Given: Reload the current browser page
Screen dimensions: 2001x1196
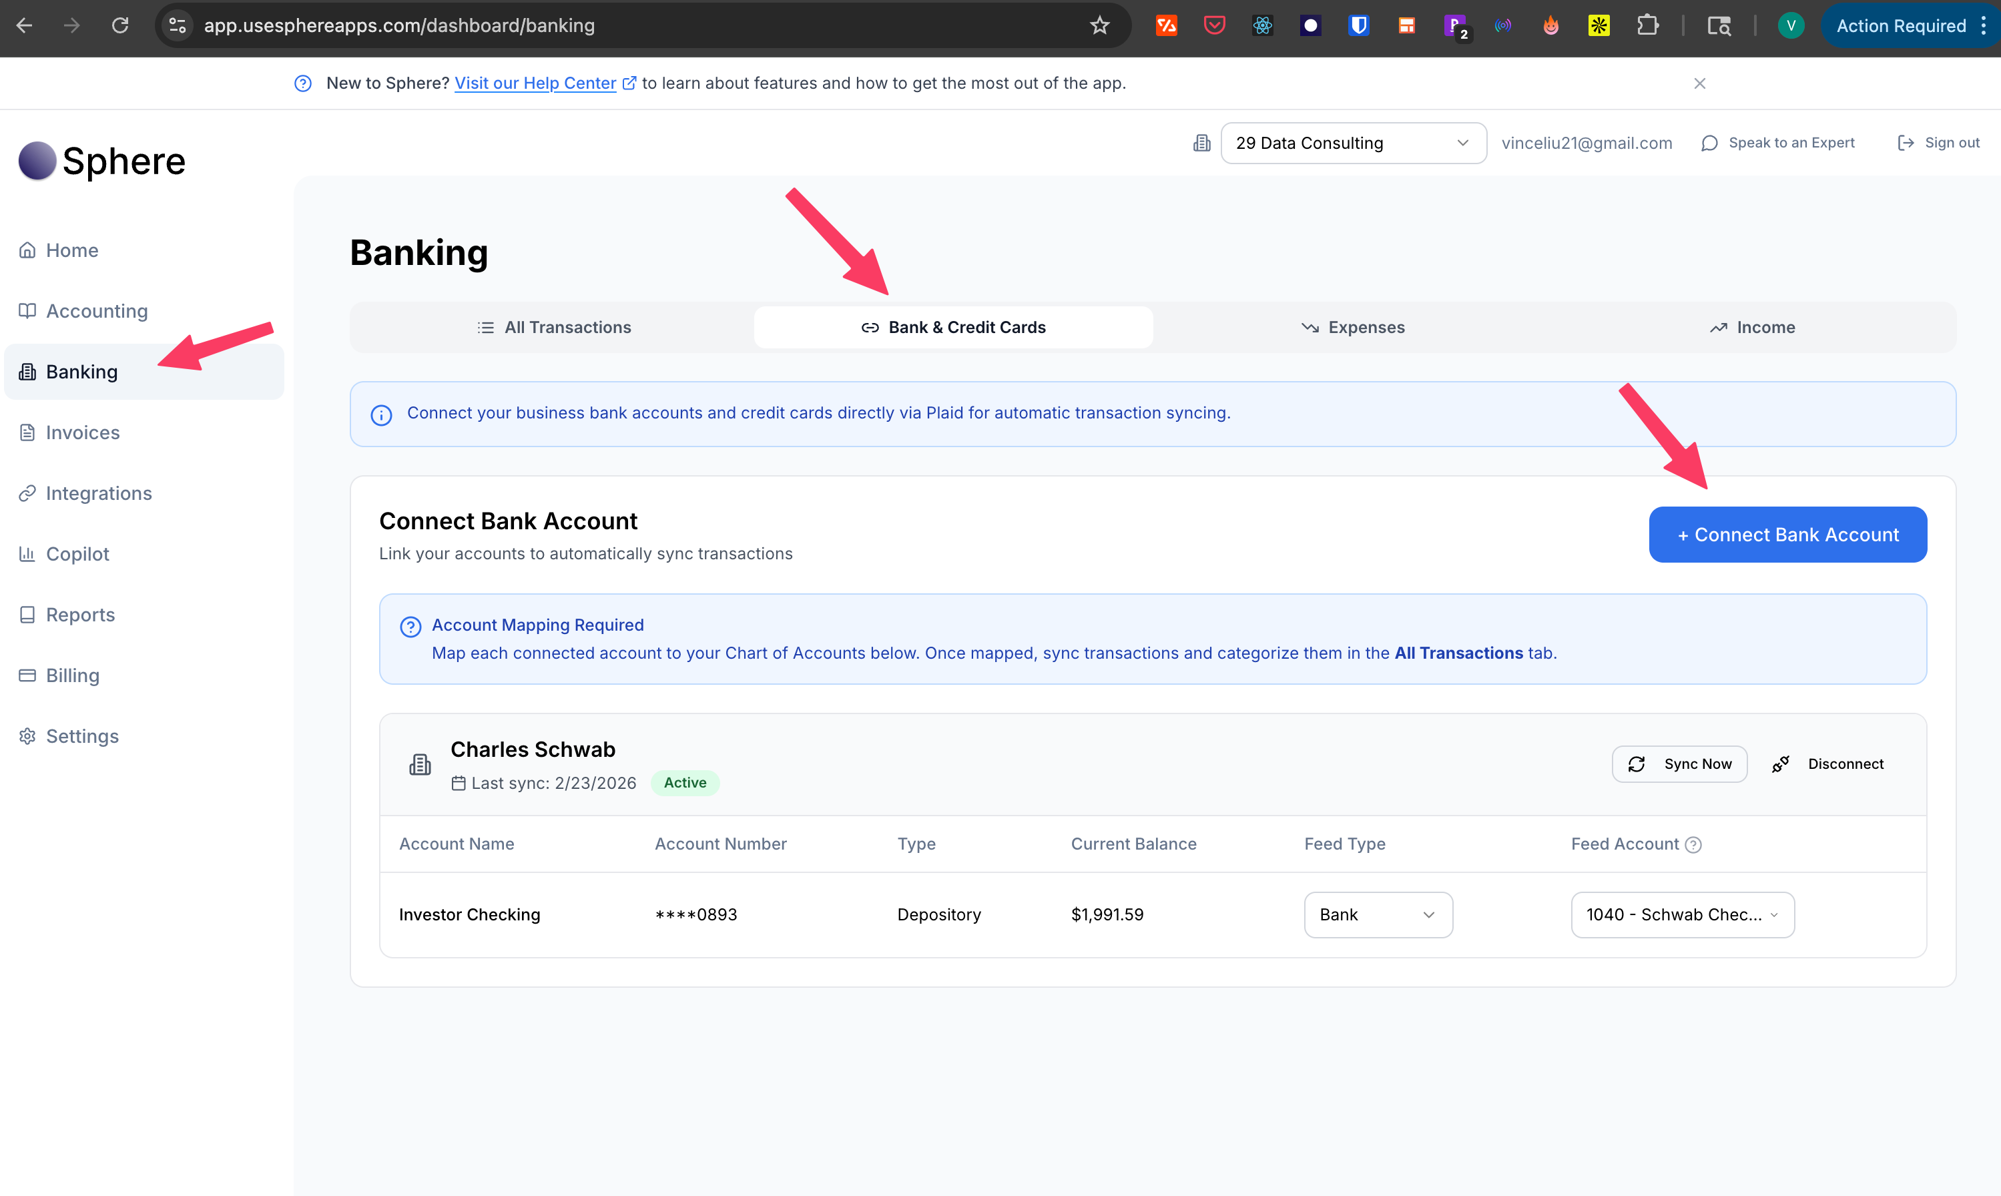Looking at the screenshot, I should click(120, 26).
